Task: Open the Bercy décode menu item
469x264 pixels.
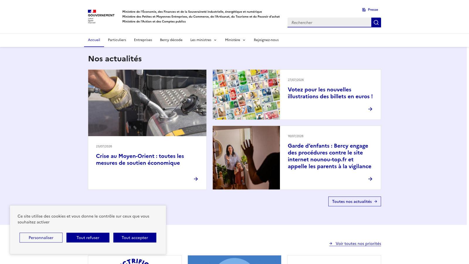Action: tap(171, 40)
